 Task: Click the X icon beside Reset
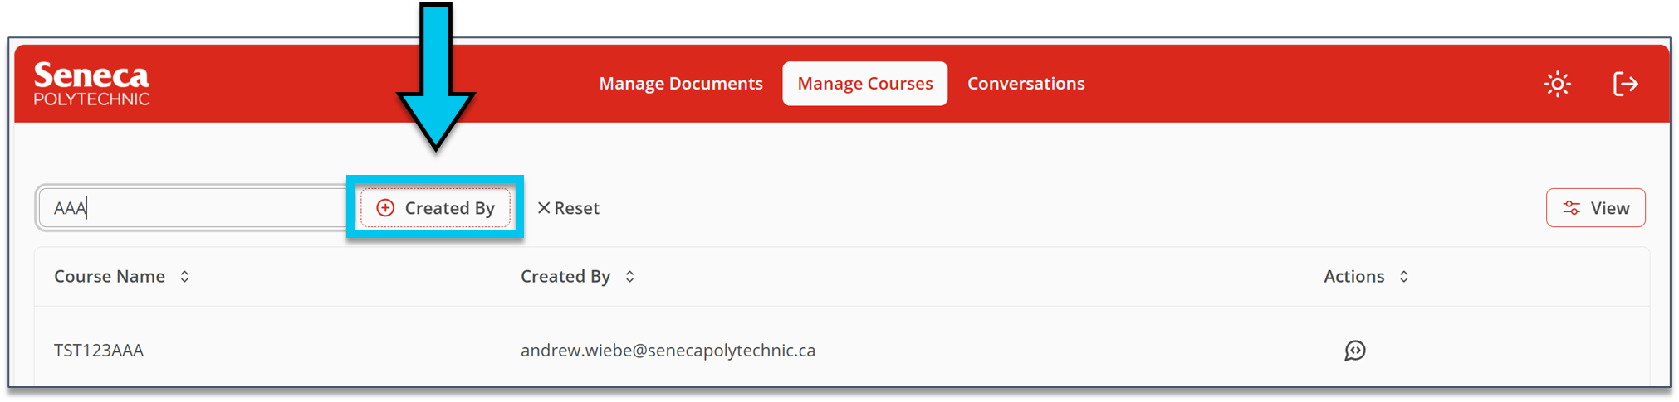click(544, 208)
